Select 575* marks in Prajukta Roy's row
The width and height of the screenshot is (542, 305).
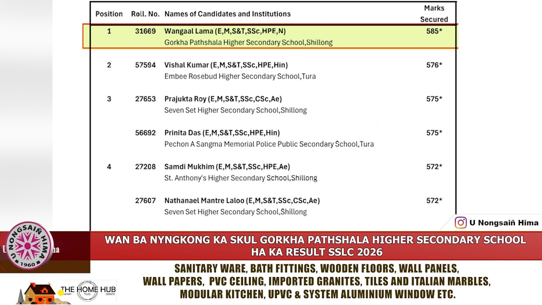coord(434,99)
